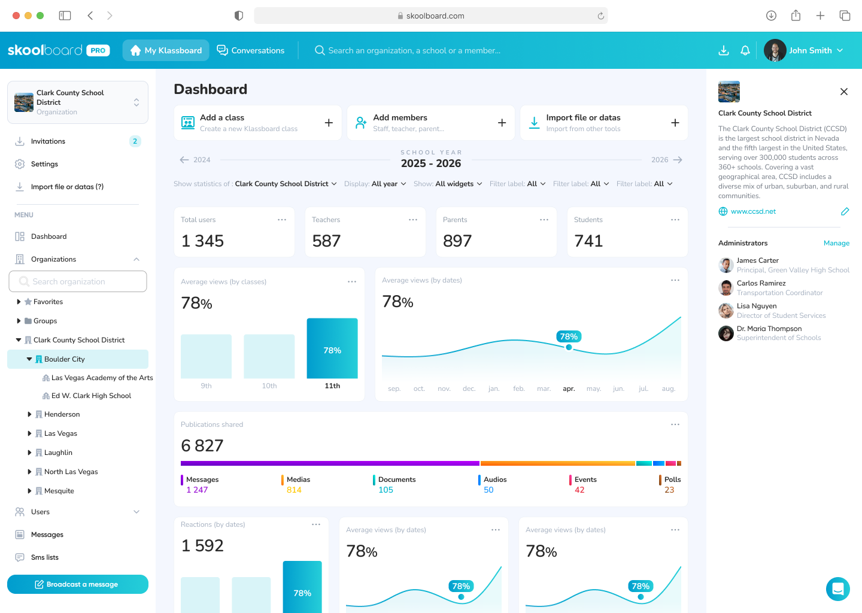Open the chat support bubble icon
862x613 pixels.
tap(837, 589)
